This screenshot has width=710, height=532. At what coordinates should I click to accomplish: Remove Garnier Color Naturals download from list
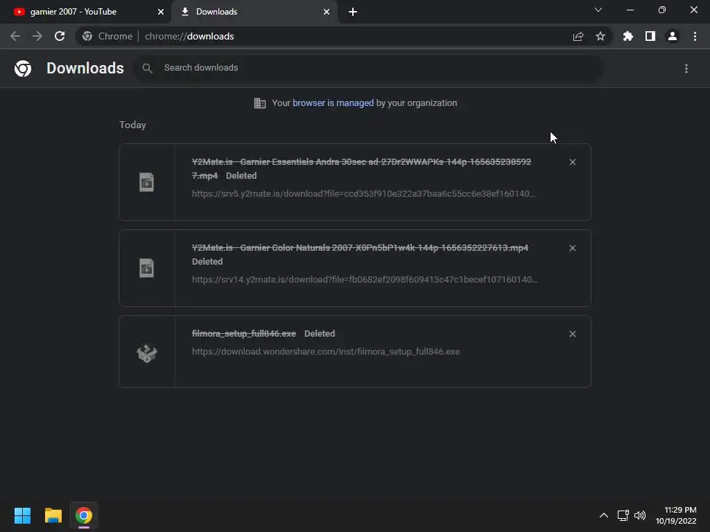(x=572, y=248)
